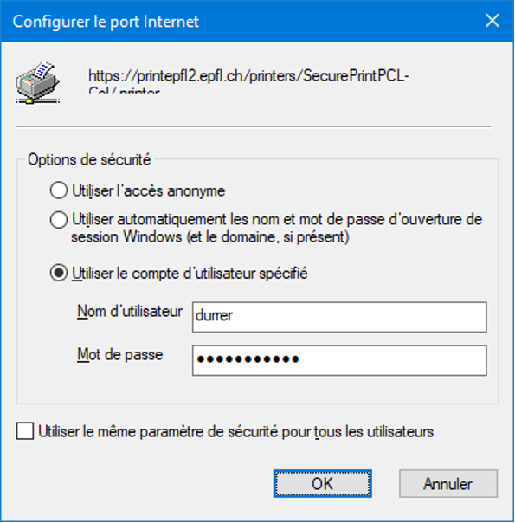Focus the Mot de passe password field
This screenshot has height=523, width=515.
click(339, 360)
